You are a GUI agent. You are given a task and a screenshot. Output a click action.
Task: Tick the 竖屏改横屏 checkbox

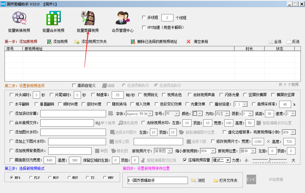[x=245, y=95]
